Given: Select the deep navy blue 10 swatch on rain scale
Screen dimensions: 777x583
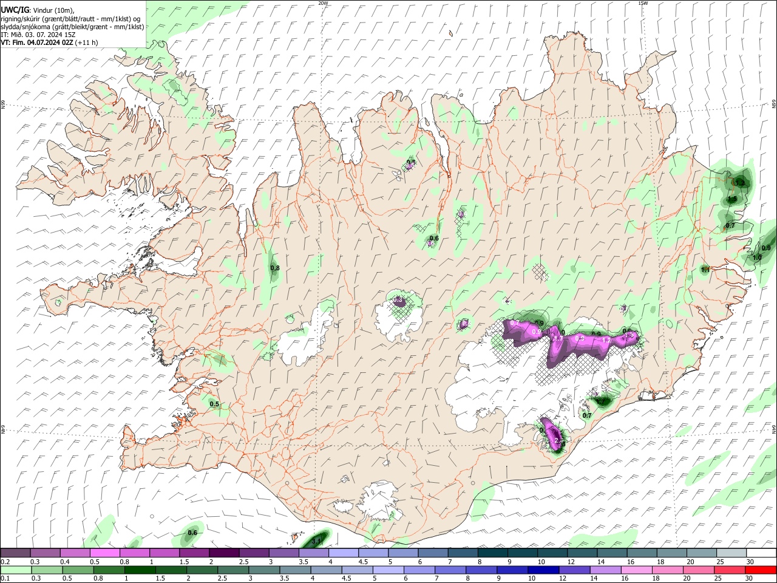Looking at the screenshot, I should tap(543, 570).
